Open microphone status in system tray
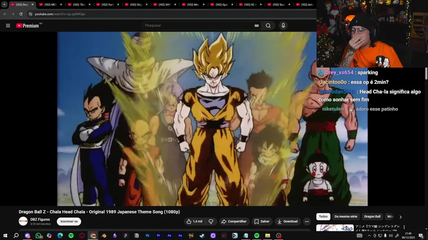The image size is (428, 240). (x=385, y=236)
